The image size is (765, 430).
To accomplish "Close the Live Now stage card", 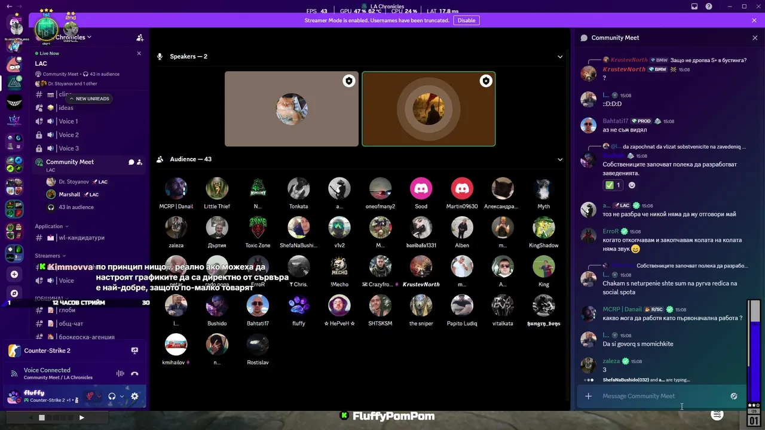I will point(139,53).
